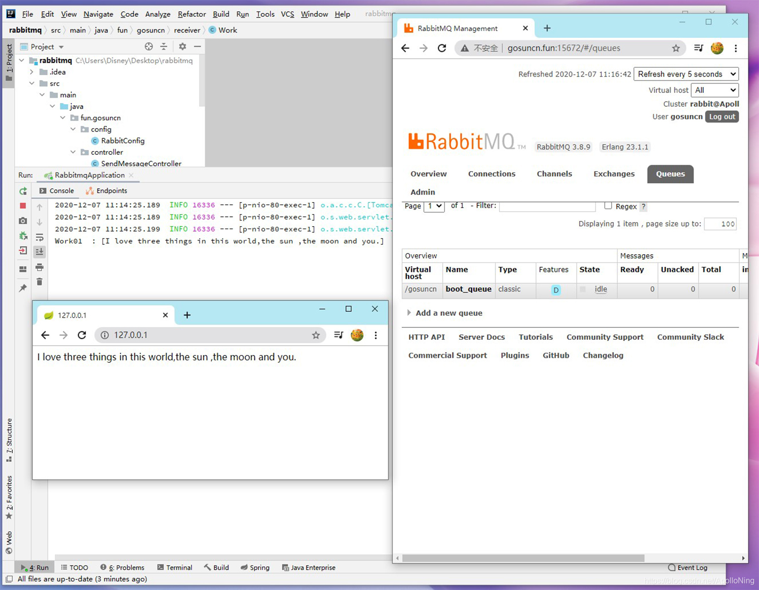The image size is (759, 590).
Task: Click the soft-wrap icon in console gutter
Action: [x=40, y=237]
